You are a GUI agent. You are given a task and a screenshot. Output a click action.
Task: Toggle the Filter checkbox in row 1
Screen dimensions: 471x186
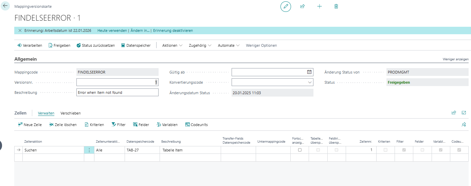404,150
